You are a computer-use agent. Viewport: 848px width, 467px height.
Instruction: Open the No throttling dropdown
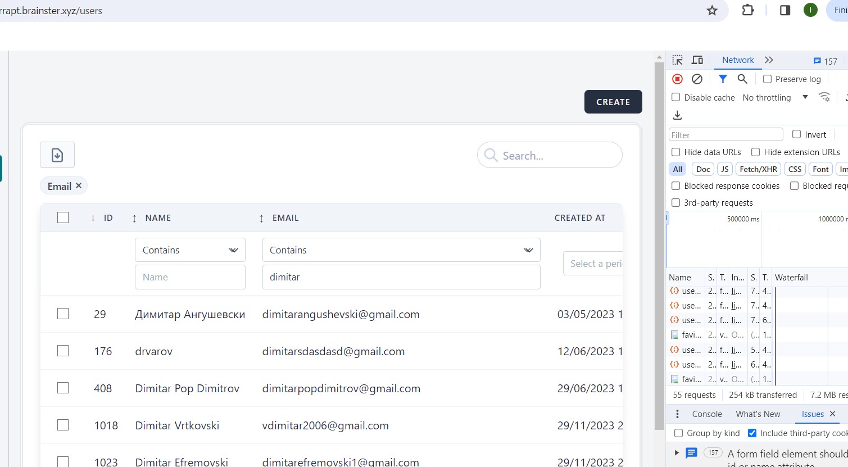click(775, 97)
